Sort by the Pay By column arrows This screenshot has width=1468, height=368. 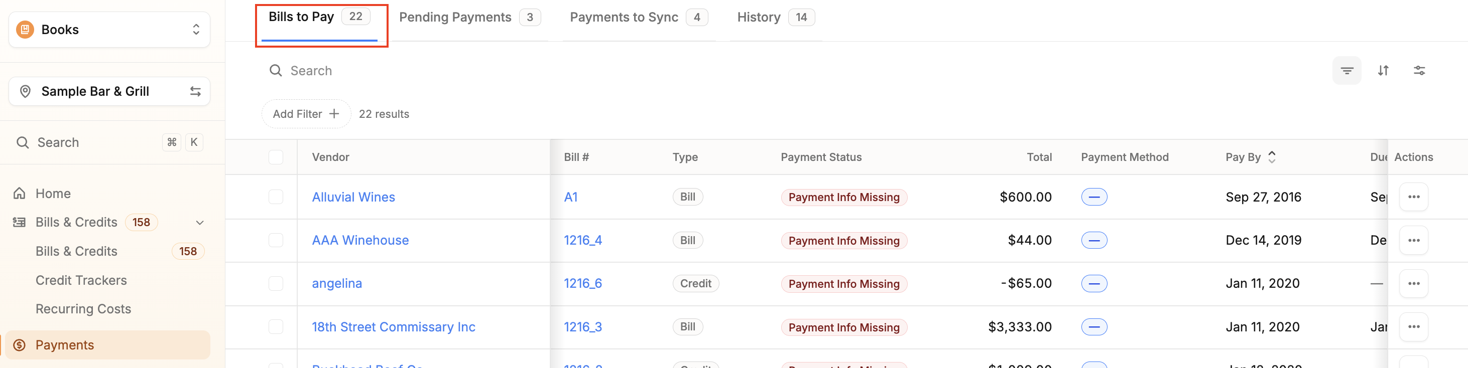1271,157
